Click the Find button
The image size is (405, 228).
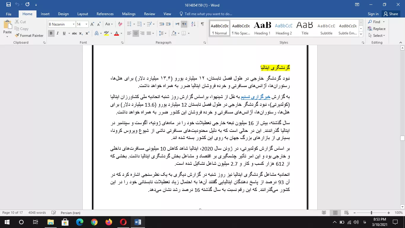[374, 22]
